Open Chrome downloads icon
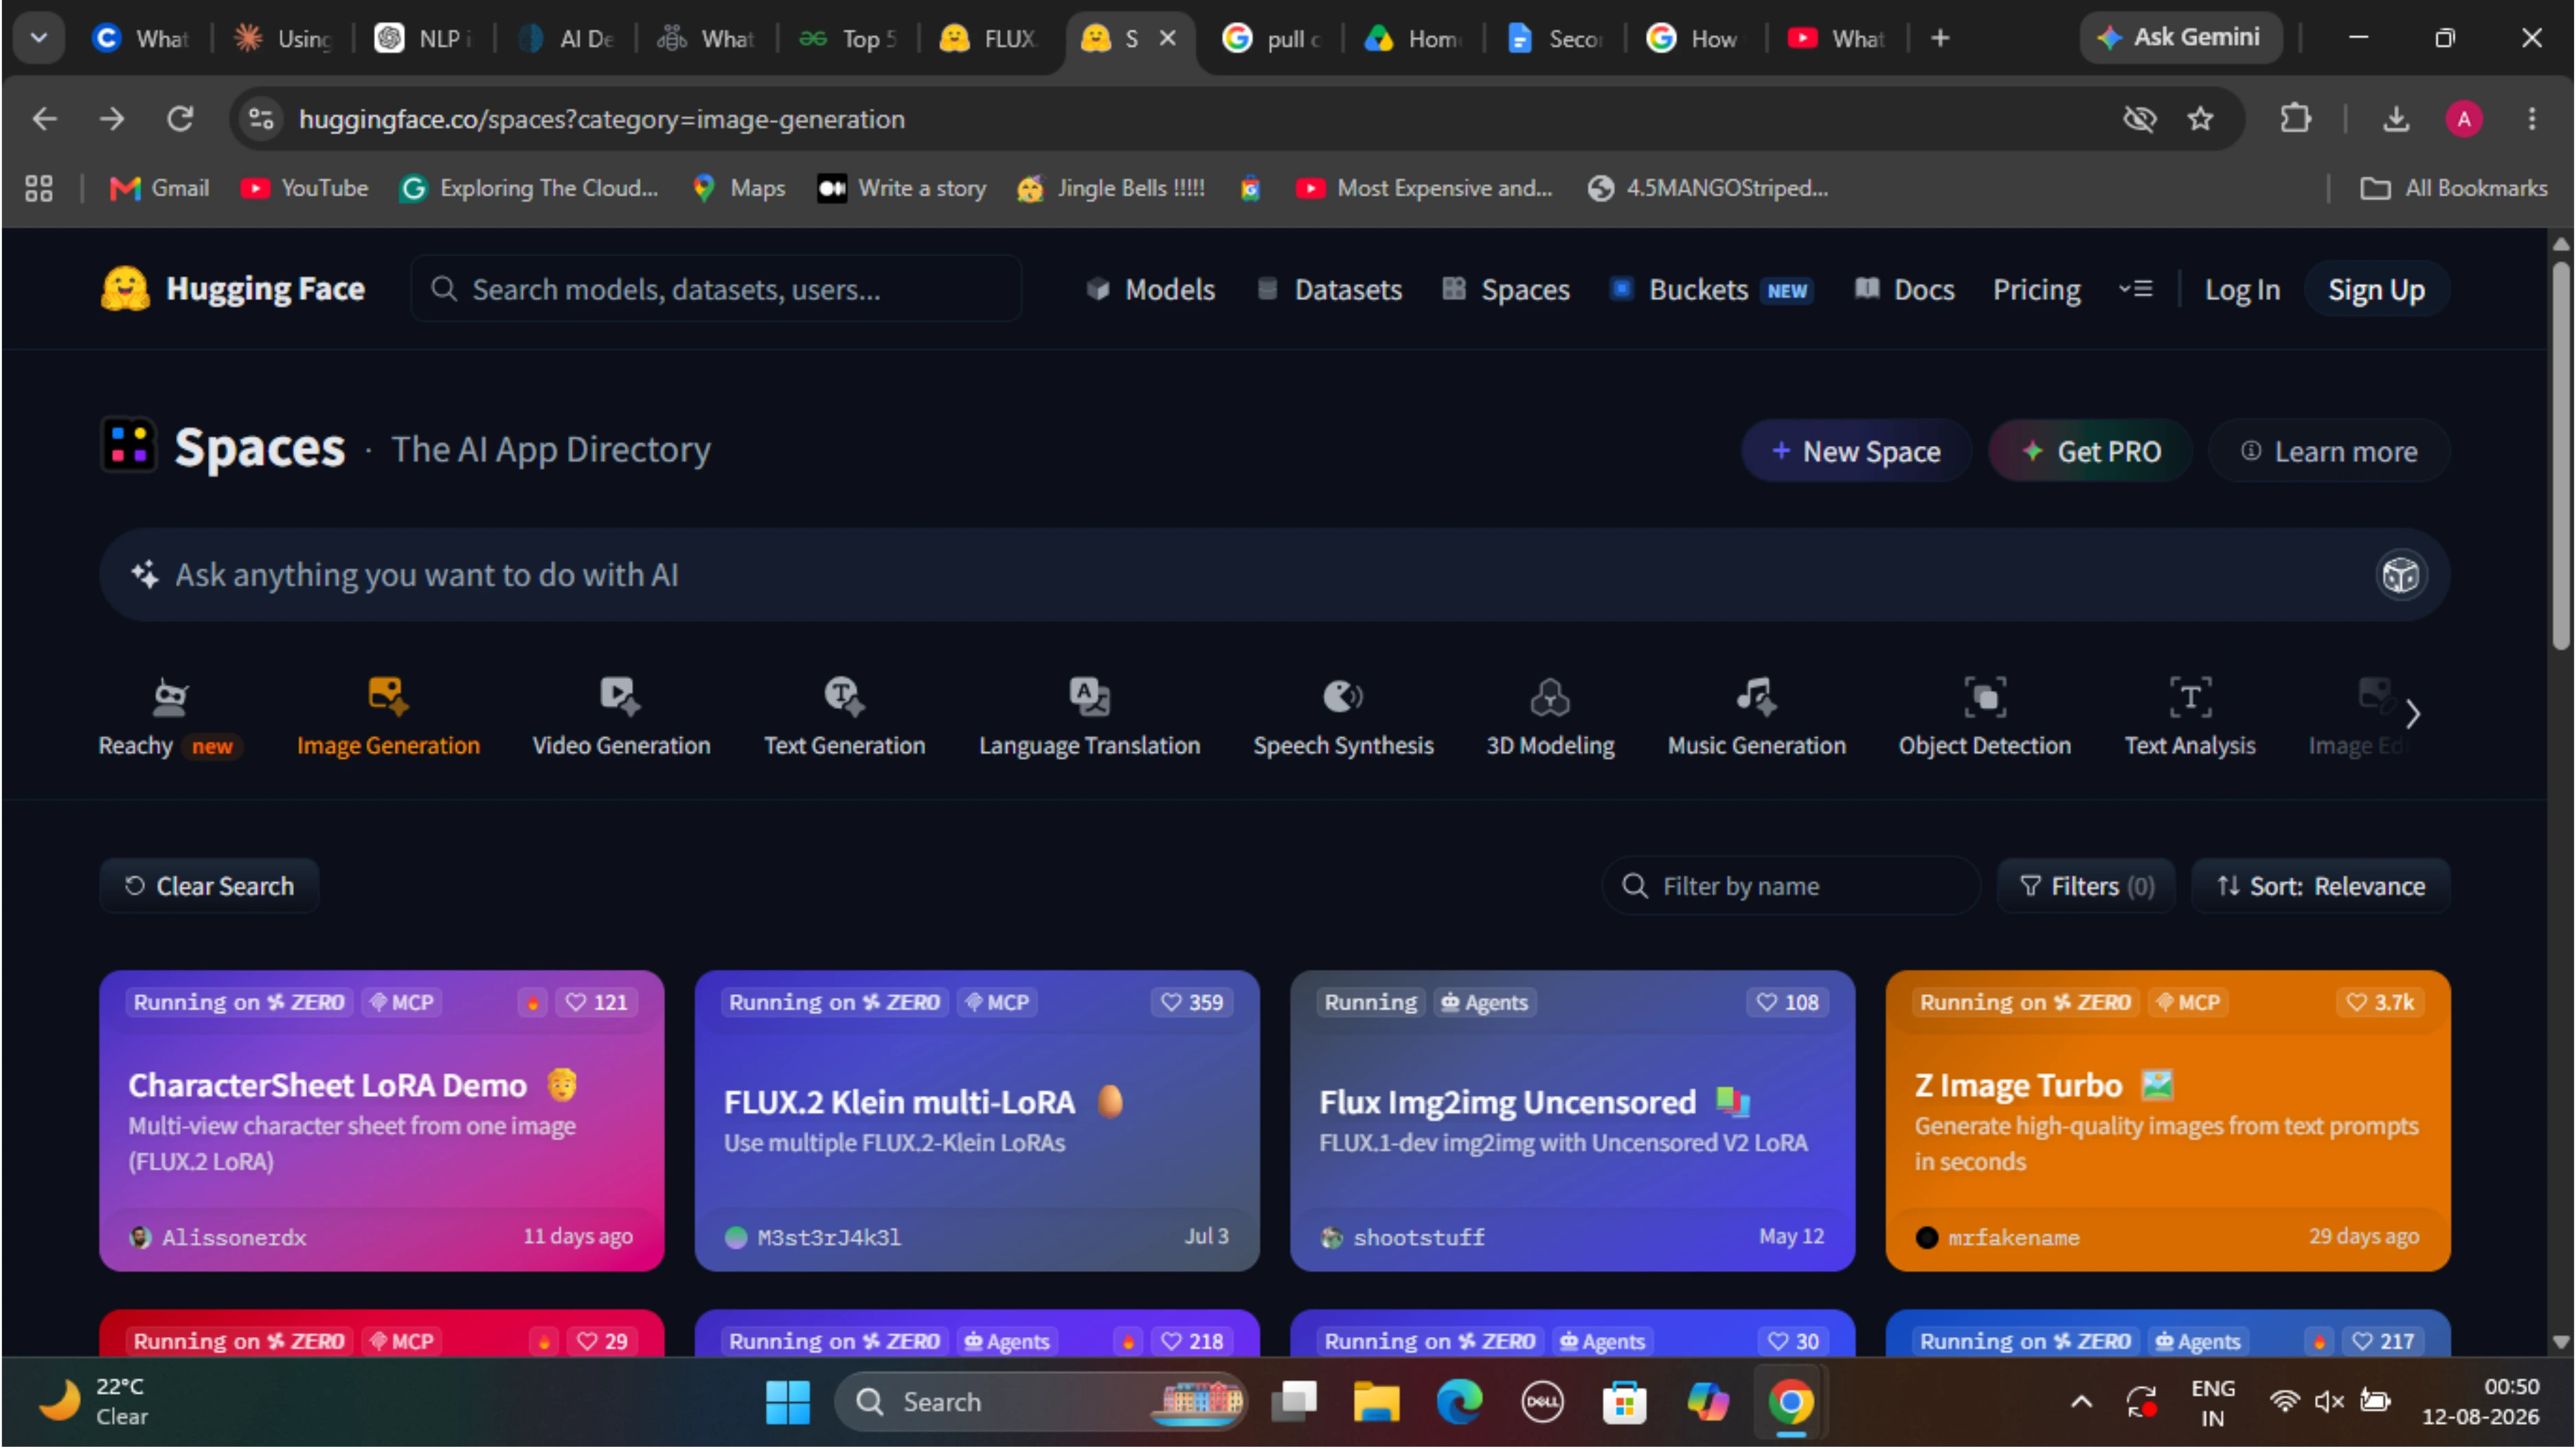Image resolution: width=2576 pixels, height=1449 pixels. click(2396, 120)
